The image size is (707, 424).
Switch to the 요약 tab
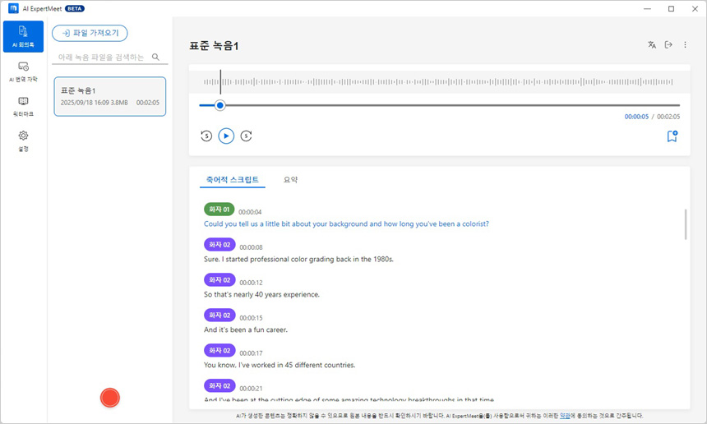coord(290,179)
